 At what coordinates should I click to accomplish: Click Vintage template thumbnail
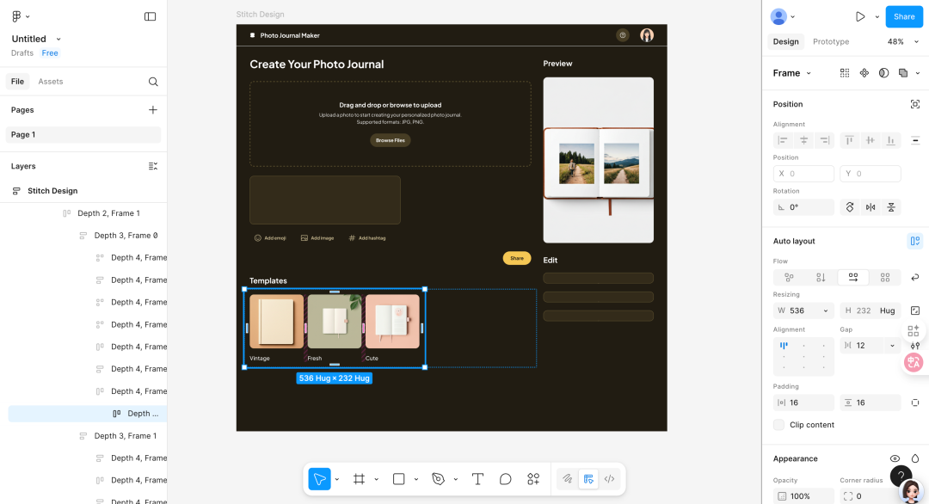(x=277, y=322)
